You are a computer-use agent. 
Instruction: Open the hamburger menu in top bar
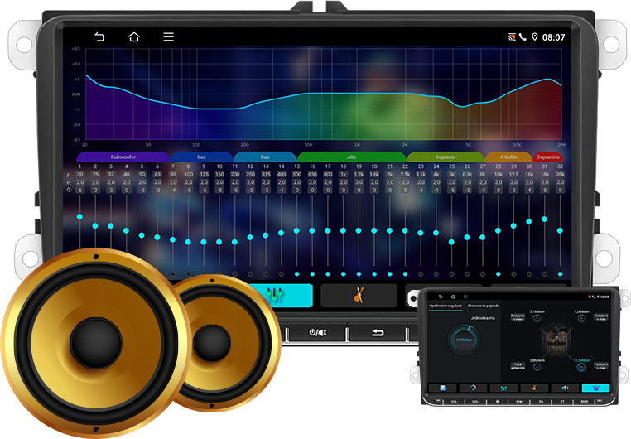(168, 37)
